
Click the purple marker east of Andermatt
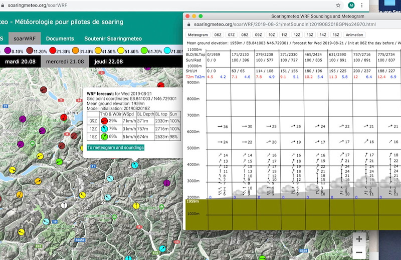[x=167, y=182]
